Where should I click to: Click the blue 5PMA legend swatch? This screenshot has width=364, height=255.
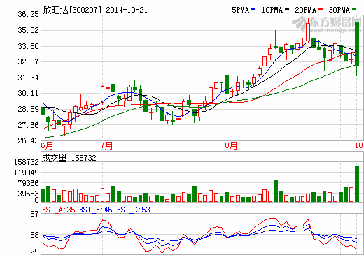pos(253,10)
